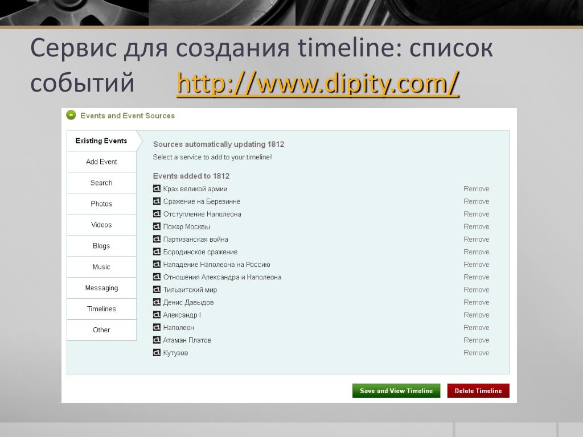Select event text Партизанская война
Screen dimensions: 583x437
196,240
